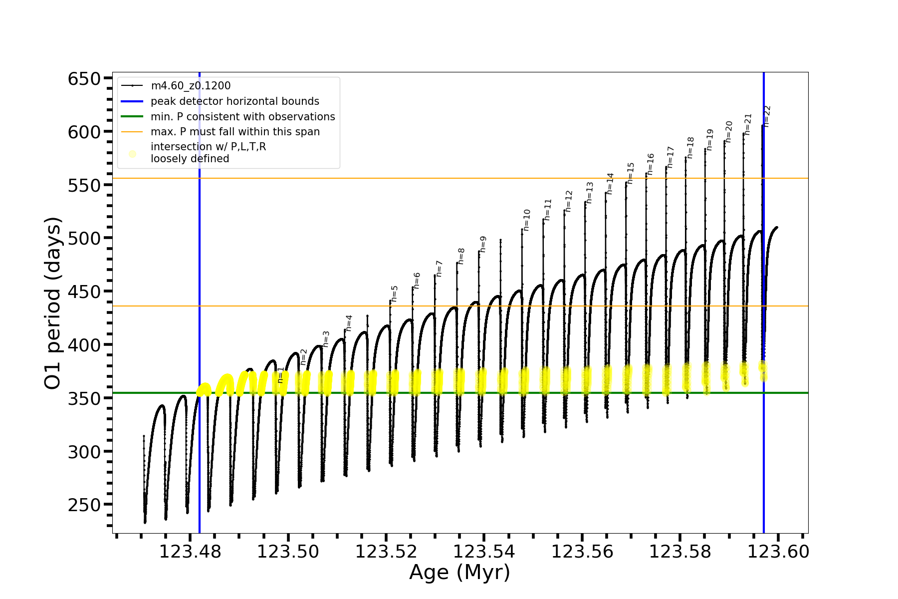Select the "peak detector horizontal bounds" legend label
This screenshot has height=599, width=898.
pyautogui.click(x=234, y=101)
